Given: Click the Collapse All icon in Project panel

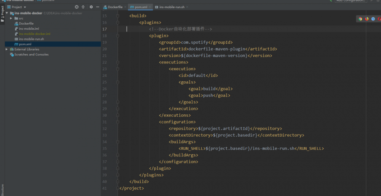Looking at the screenshot, I should click(x=83, y=7).
